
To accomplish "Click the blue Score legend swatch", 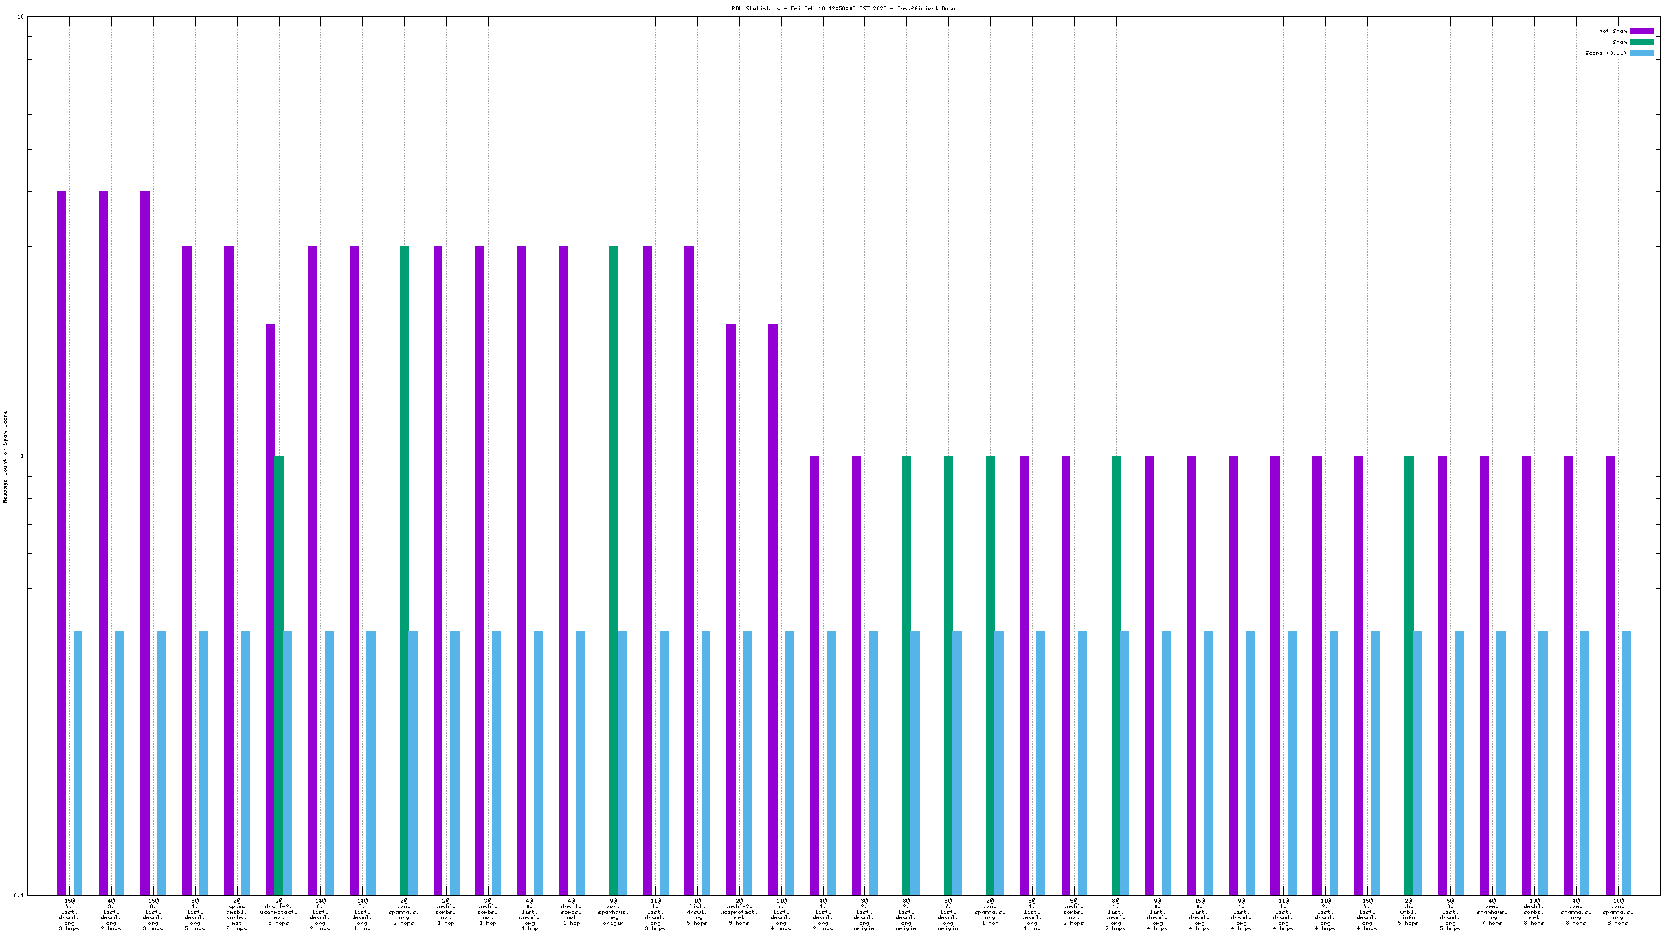I will tap(1641, 53).
